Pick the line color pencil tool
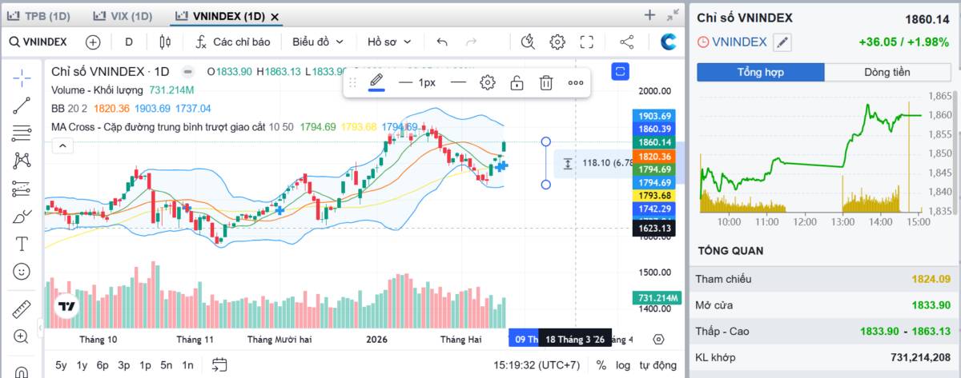Screen dimensions: 961x378 pyautogui.click(x=376, y=82)
